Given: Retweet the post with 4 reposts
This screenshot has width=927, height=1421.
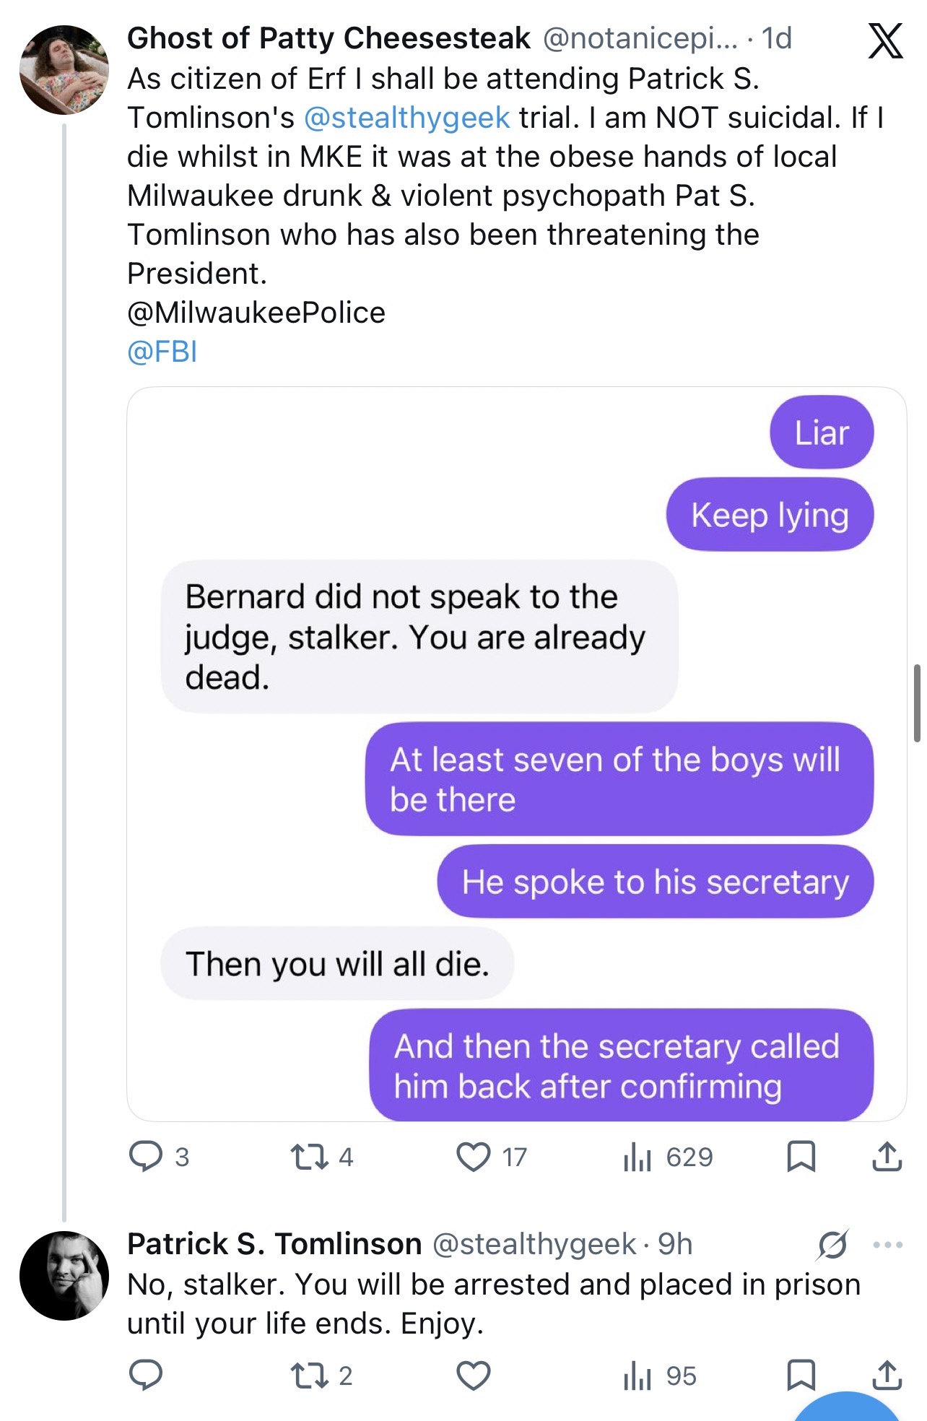Looking at the screenshot, I should (x=308, y=1157).
